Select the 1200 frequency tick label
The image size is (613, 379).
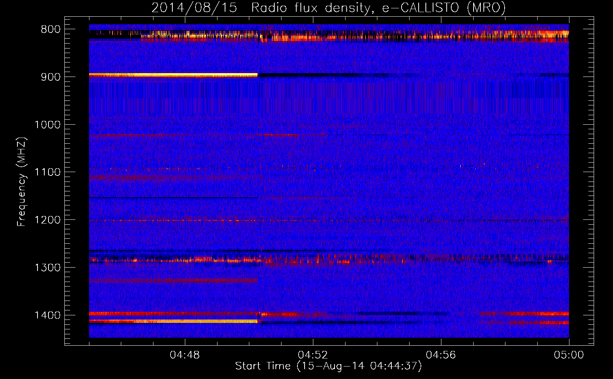[x=47, y=220]
